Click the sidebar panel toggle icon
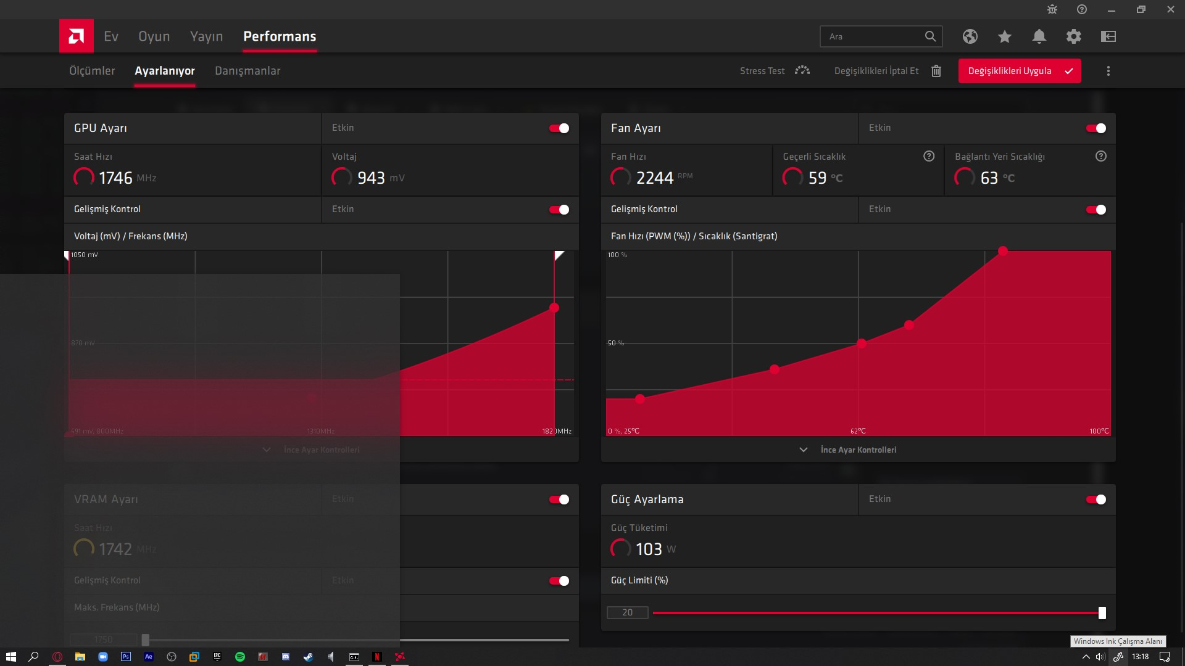 click(1108, 36)
